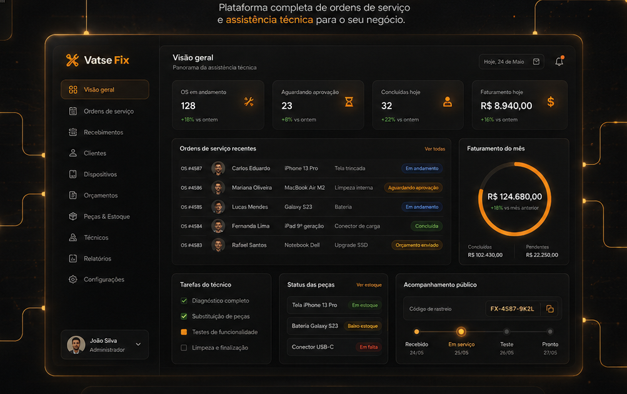Uncheck Diagnóstico completo task
The height and width of the screenshot is (394, 627).
click(184, 300)
